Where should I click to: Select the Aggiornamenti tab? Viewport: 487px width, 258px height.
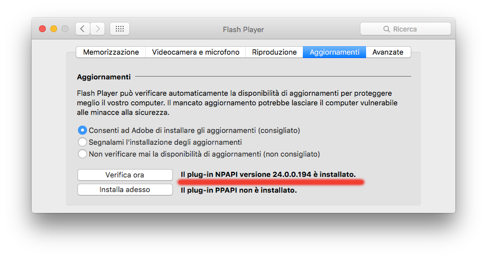[x=334, y=52]
